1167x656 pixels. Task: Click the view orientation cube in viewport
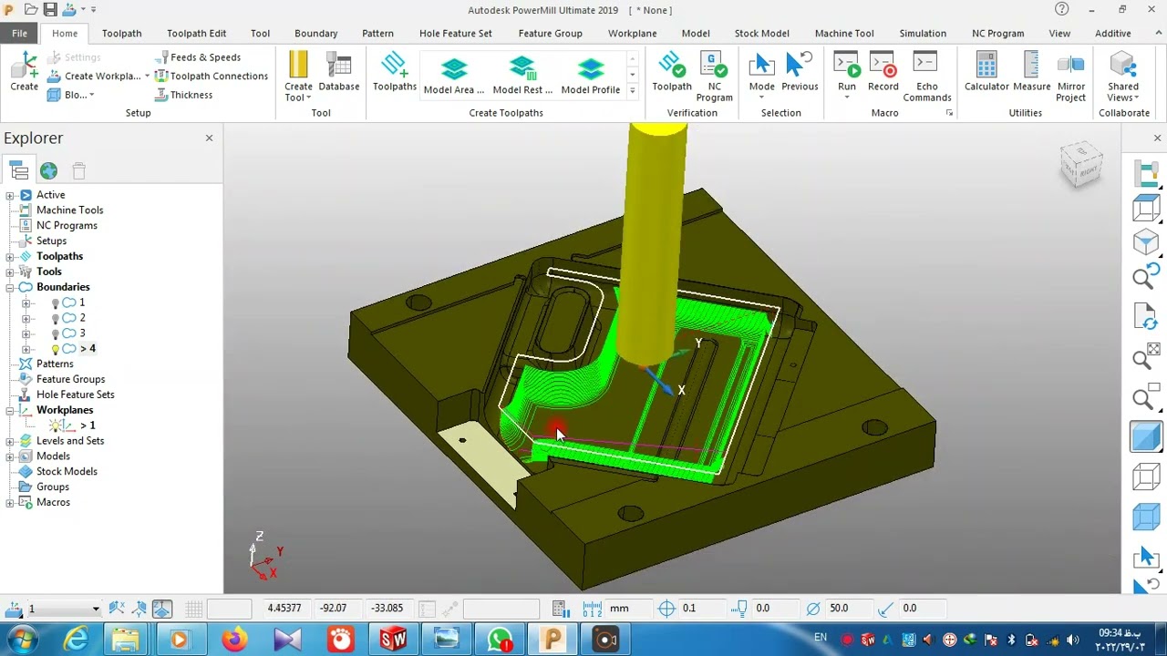tap(1082, 165)
